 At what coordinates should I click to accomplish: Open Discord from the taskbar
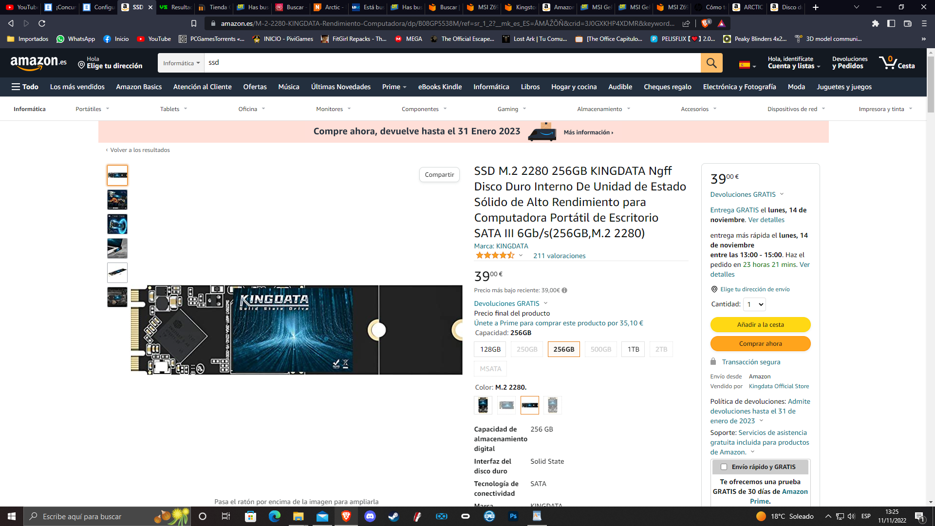[370, 516]
